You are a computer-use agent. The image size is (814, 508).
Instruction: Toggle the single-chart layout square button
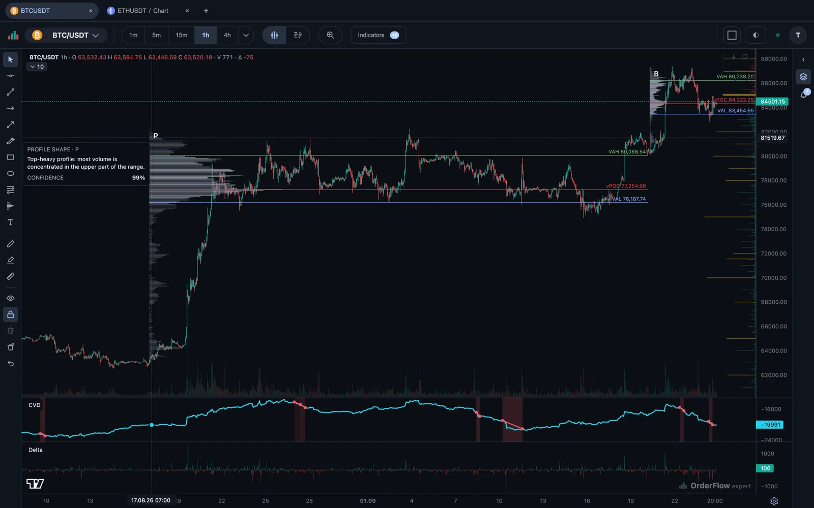coord(732,35)
